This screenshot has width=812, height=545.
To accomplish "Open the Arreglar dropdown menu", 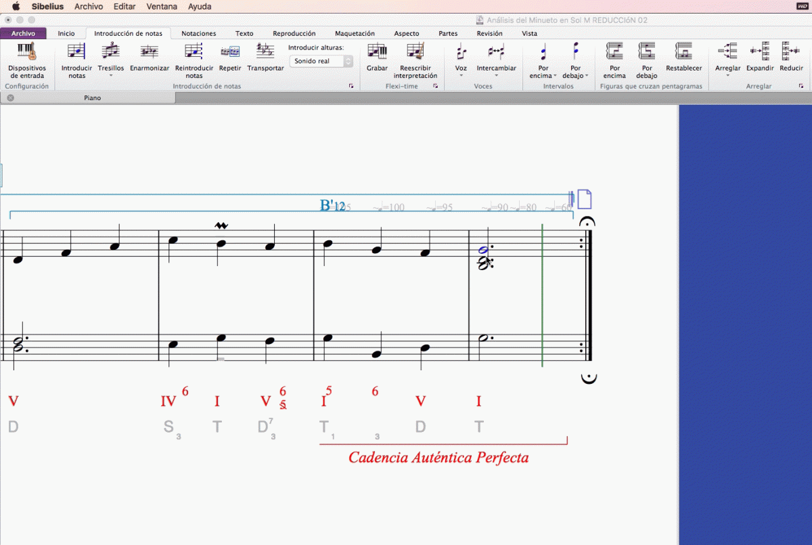I will tap(727, 76).
